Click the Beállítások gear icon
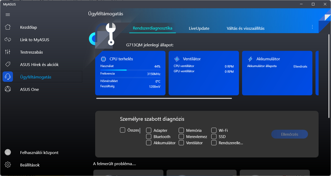331x176 pixels. point(8,165)
